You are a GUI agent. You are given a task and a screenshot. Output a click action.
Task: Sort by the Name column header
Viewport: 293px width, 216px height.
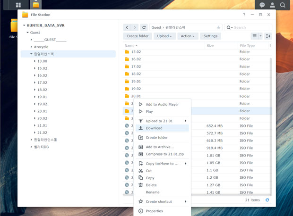coord(164,46)
